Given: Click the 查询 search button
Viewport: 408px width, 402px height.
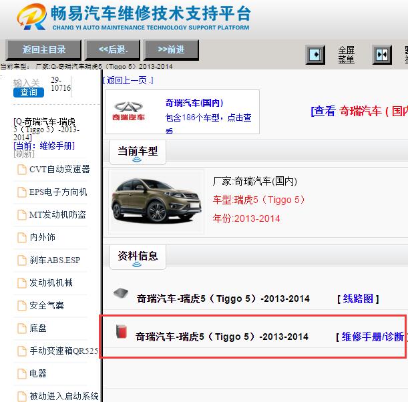Looking at the screenshot, I should click(x=29, y=92).
